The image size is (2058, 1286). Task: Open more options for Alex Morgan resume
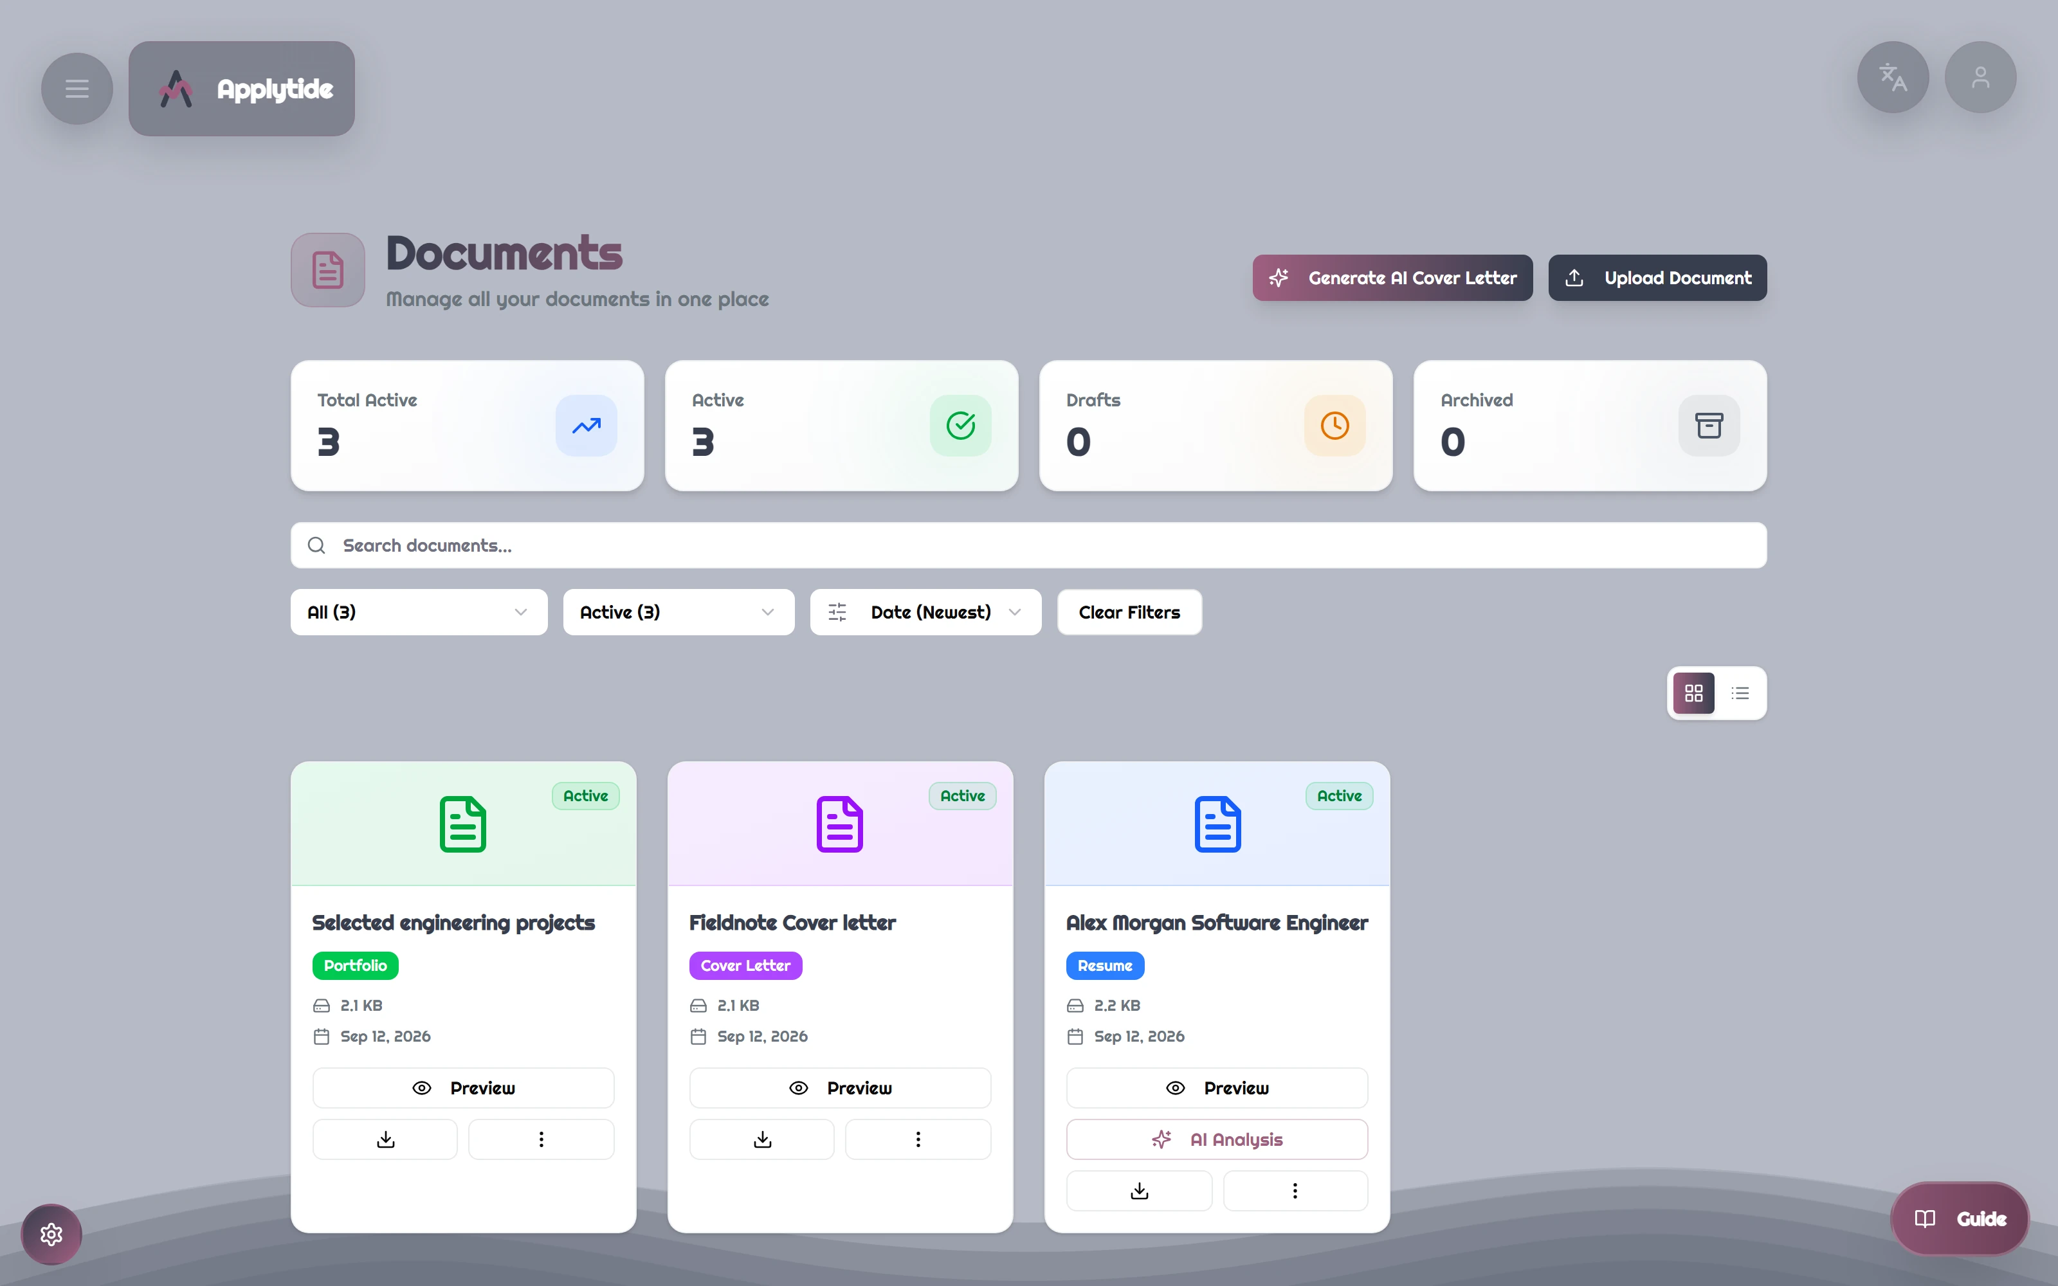coord(1295,1191)
